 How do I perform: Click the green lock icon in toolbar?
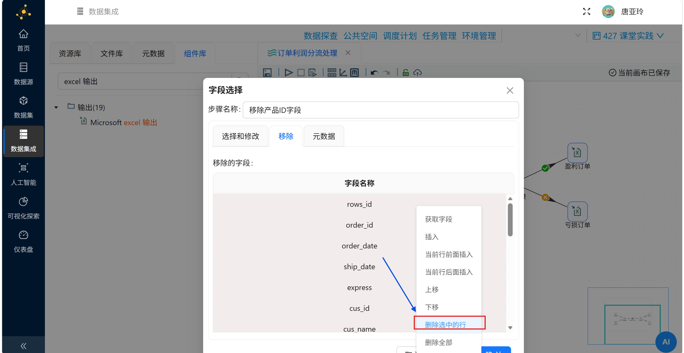point(405,73)
